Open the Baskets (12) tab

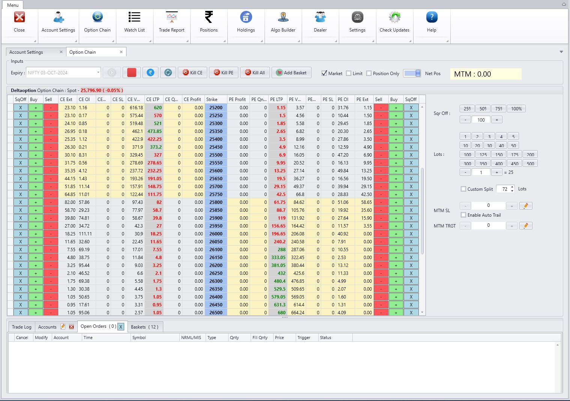pos(144,327)
